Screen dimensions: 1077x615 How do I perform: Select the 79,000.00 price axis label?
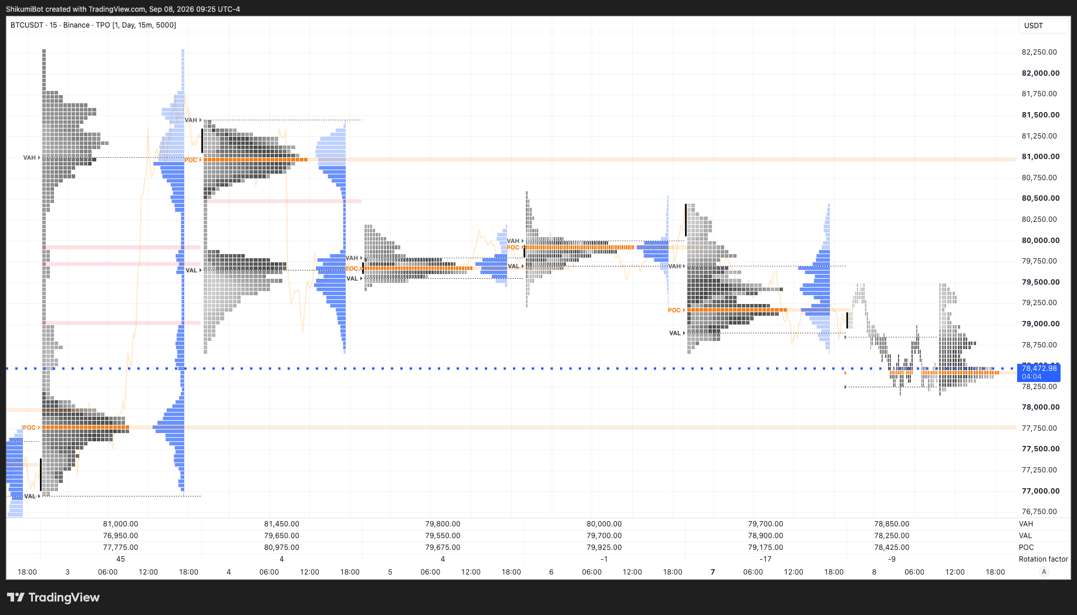(x=1041, y=324)
